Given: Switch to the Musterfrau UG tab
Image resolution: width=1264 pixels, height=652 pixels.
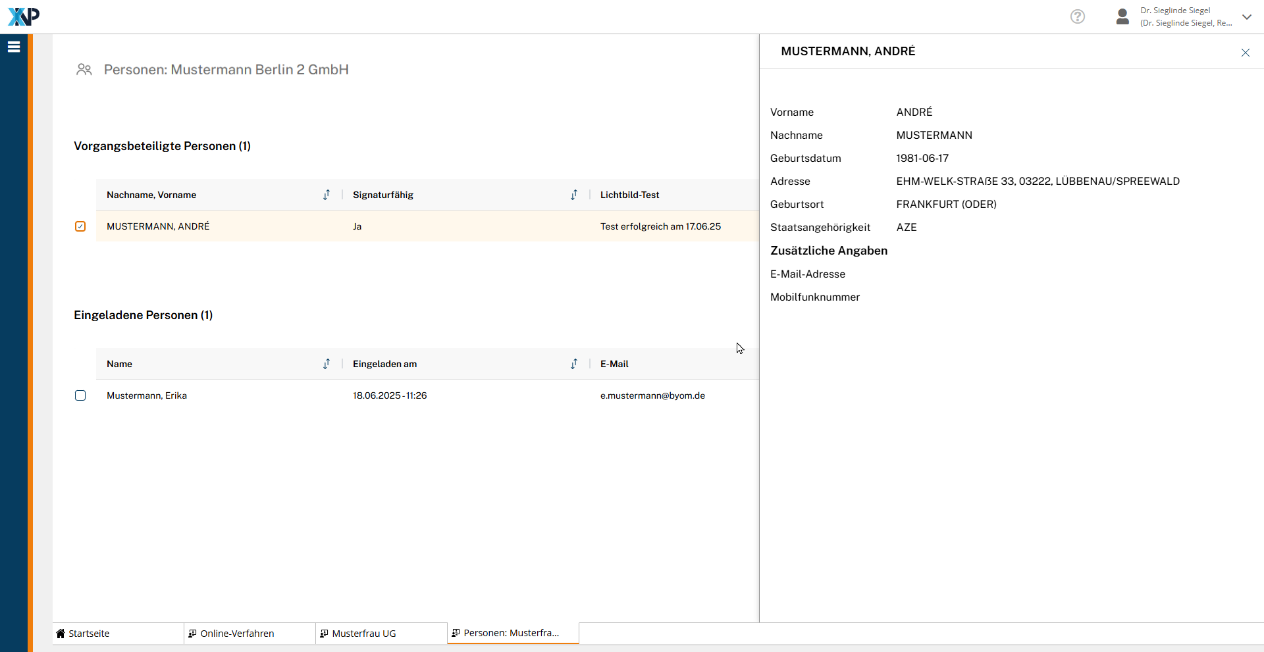Looking at the screenshot, I should pyautogui.click(x=381, y=634).
